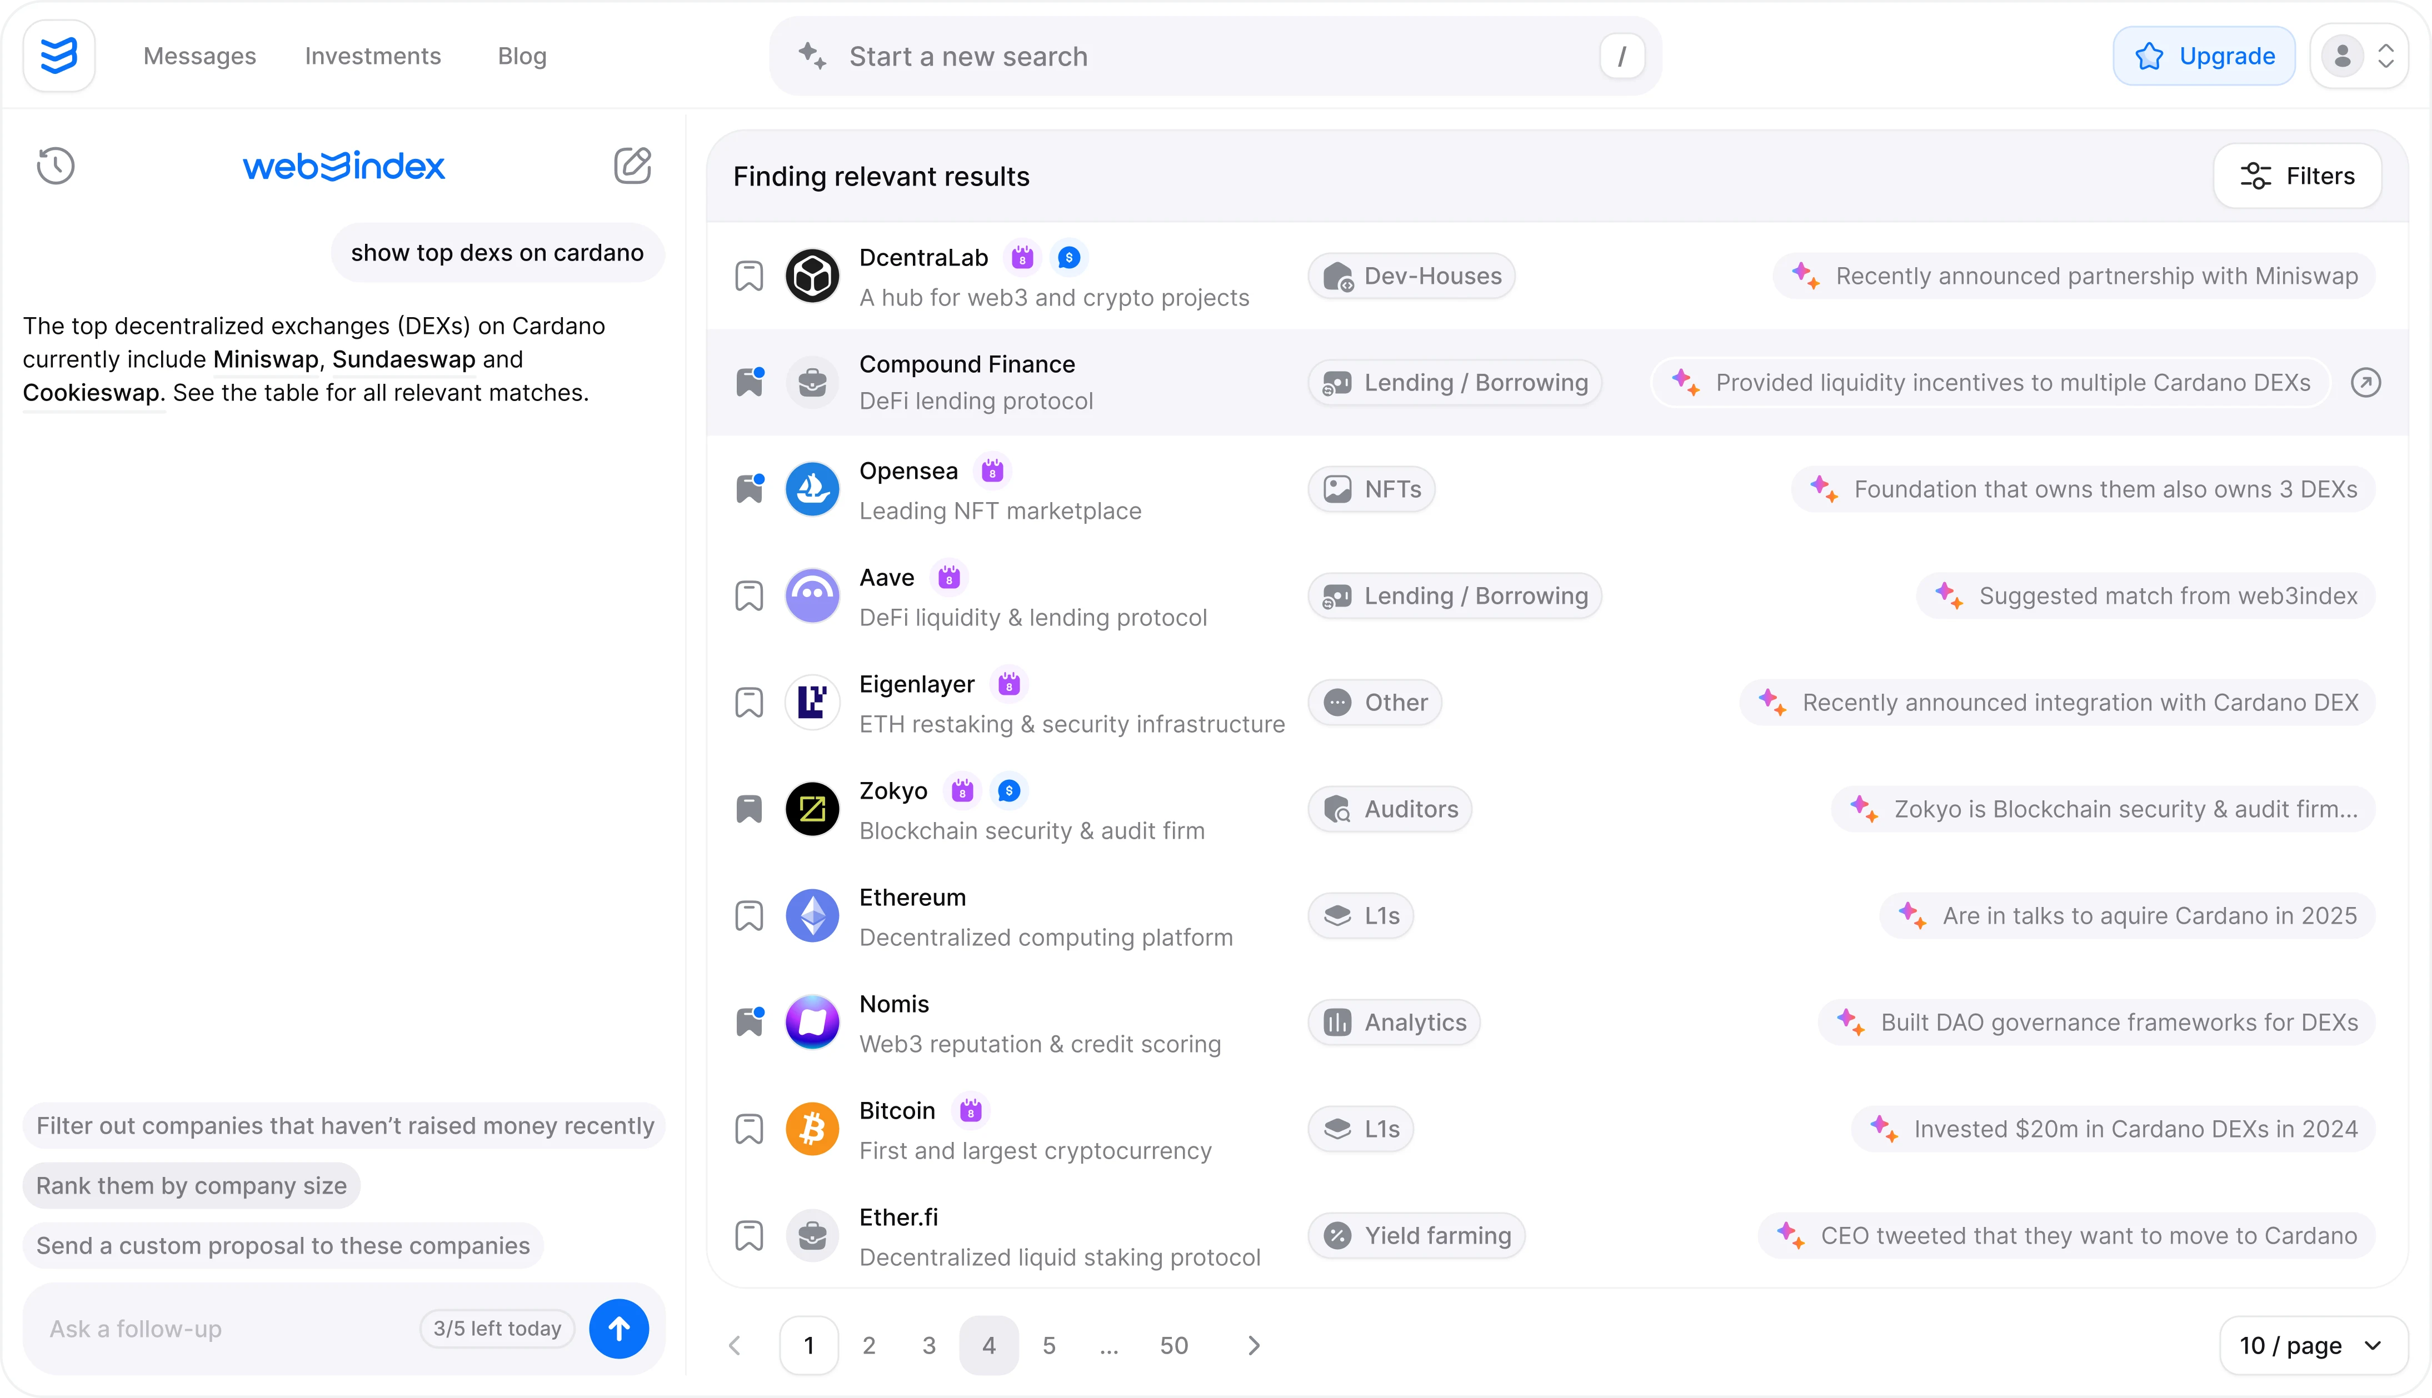Toggle bookmark on Ethereum row
Screen dimensions: 2432x1398
[749, 915]
